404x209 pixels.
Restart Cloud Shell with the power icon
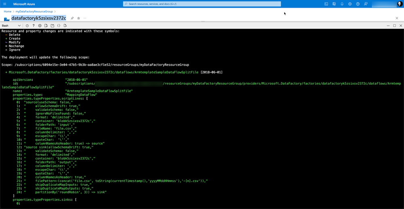pos(27,26)
